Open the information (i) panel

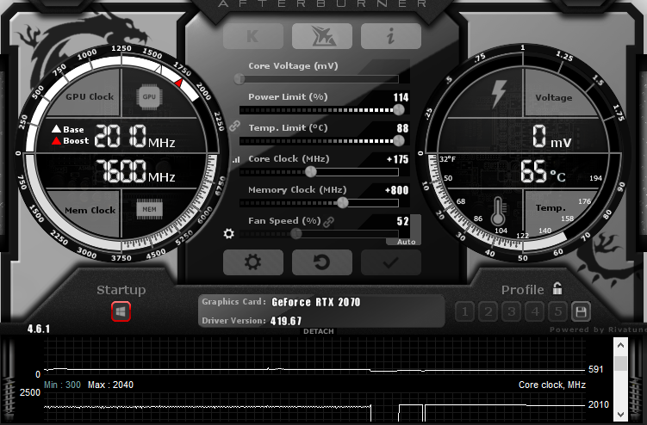pos(391,36)
